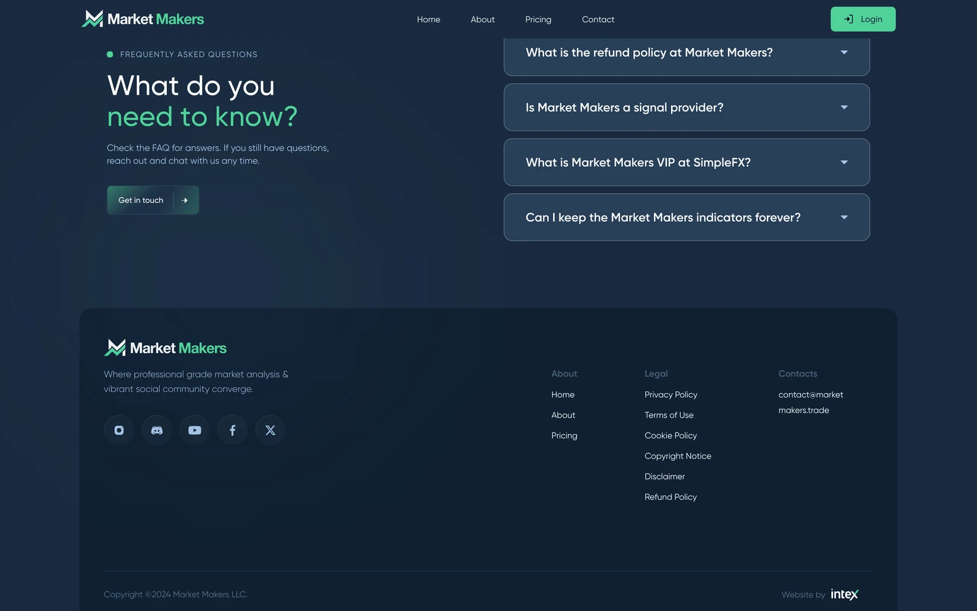
Task: Open the Disclaimer link
Action: tap(664, 477)
